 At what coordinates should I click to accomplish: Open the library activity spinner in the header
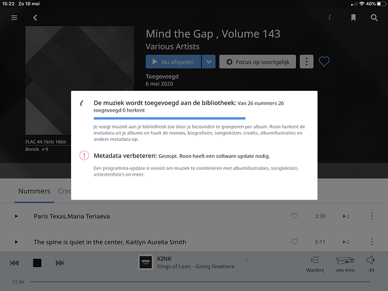[x=330, y=17]
